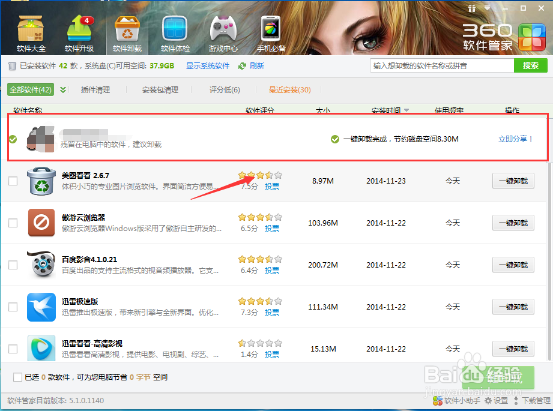Click the green 搜索 button
The height and width of the screenshot is (411, 553).
530,65
